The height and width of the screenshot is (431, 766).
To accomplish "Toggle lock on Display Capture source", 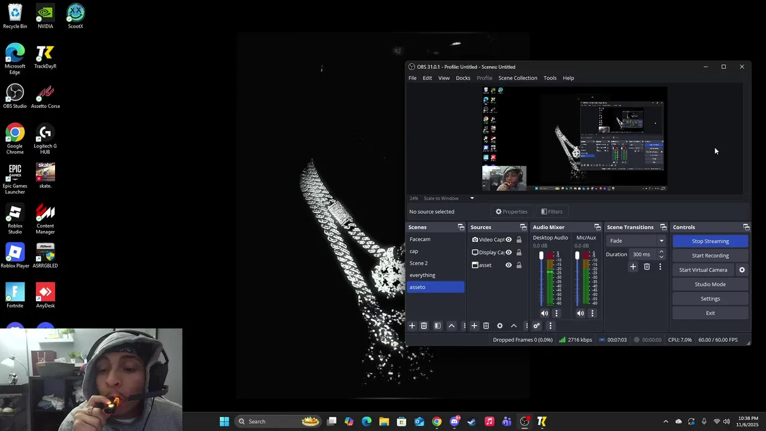I will tap(519, 252).
